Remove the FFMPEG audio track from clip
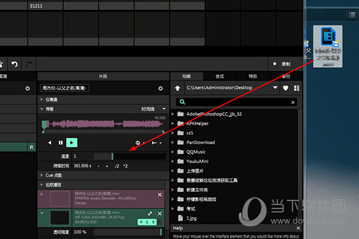The height and width of the screenshot is (239, 359). tap(160, 195)
